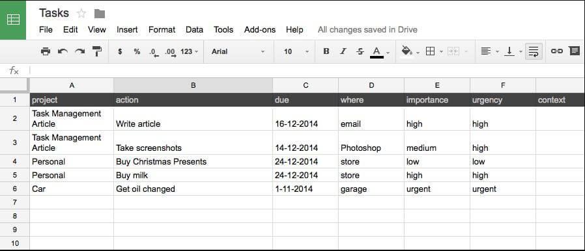This screenshot has width=585, height=251.
Task: Open the Arial font dropdown
Action: pos(238,51)
